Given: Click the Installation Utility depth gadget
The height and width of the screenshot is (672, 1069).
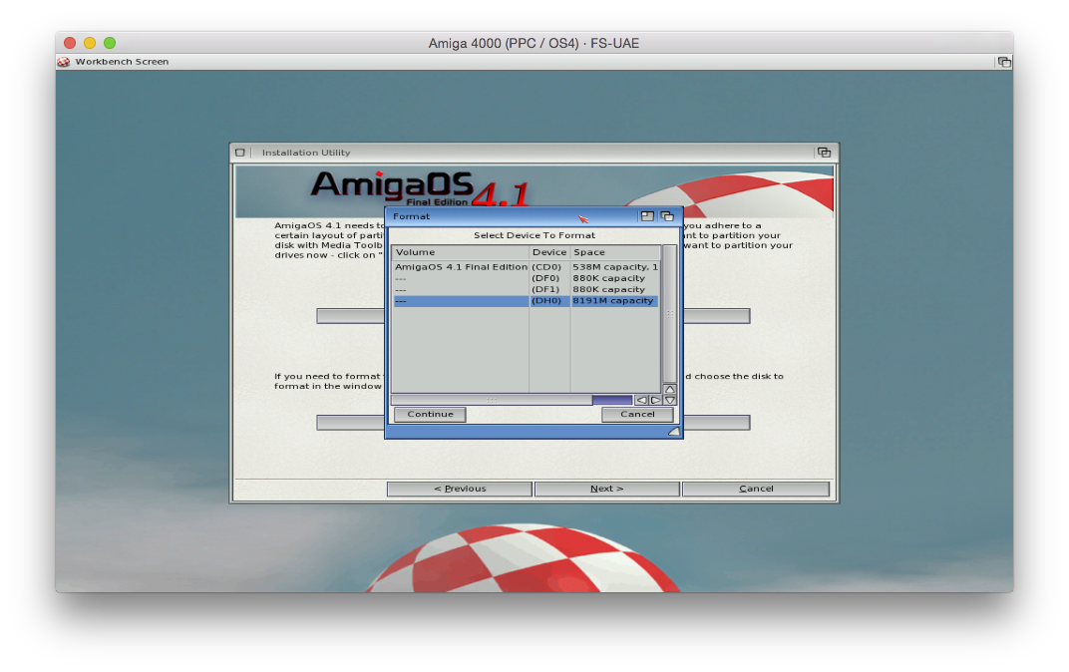Looking at the screenshot, I should coord(824,153).
